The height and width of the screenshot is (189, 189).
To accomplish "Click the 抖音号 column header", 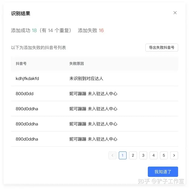I will [x=21, y=64].
